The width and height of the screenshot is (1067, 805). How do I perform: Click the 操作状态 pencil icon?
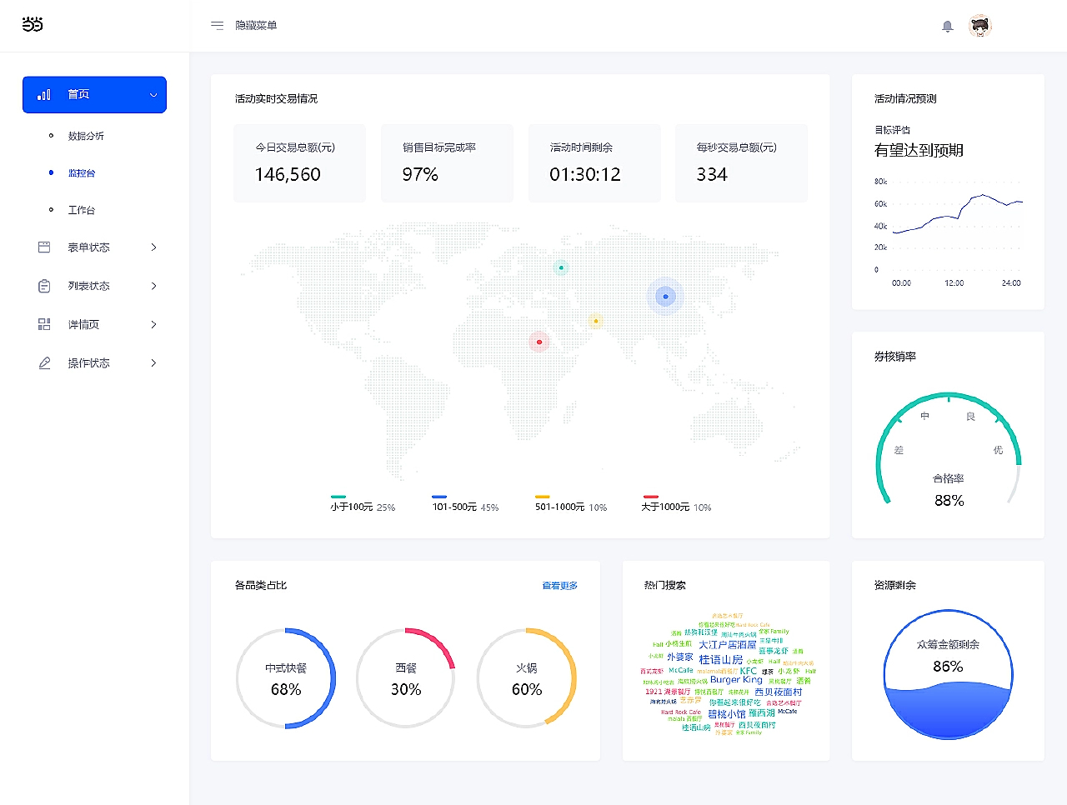44,363
